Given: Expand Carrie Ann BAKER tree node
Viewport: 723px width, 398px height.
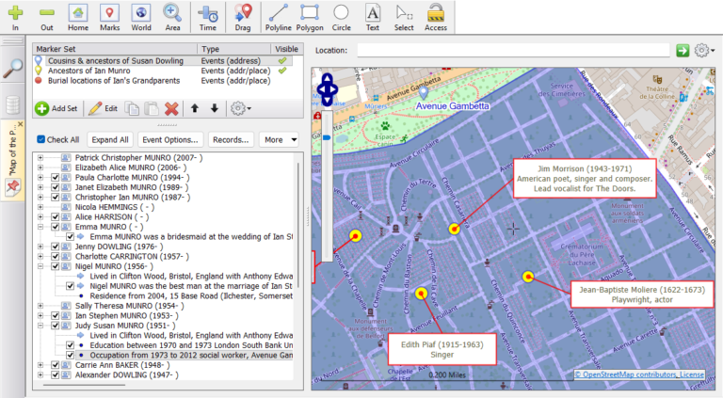Looking at the screenshot, I should point(40,365).
